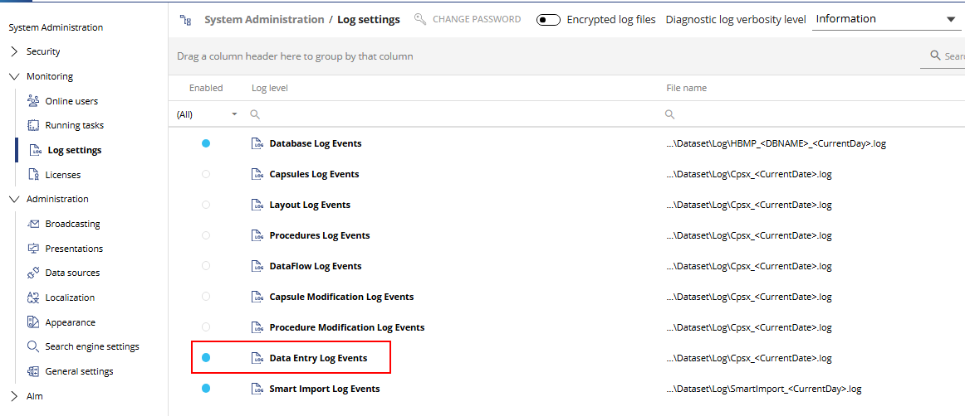Disable Database Log Events enabled indicator

[x=206, y=143]
